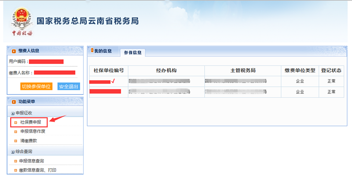352x175 pixels.
Task: Click the 经办机构 column header
Action: click(166, 71)
